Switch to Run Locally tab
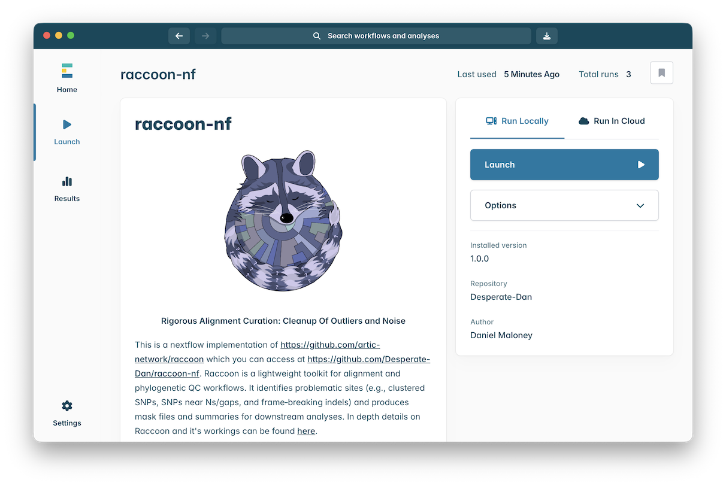Image resolution: width=726 pixels, height=486 pixels. [x=517, y=121]
